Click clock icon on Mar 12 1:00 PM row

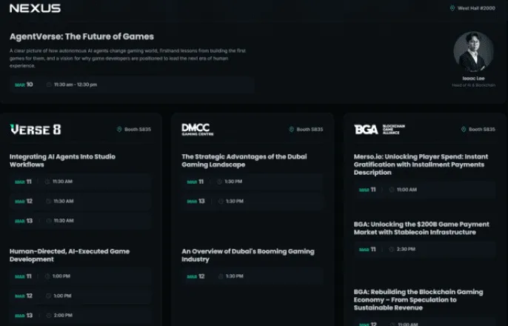[49, 296]
